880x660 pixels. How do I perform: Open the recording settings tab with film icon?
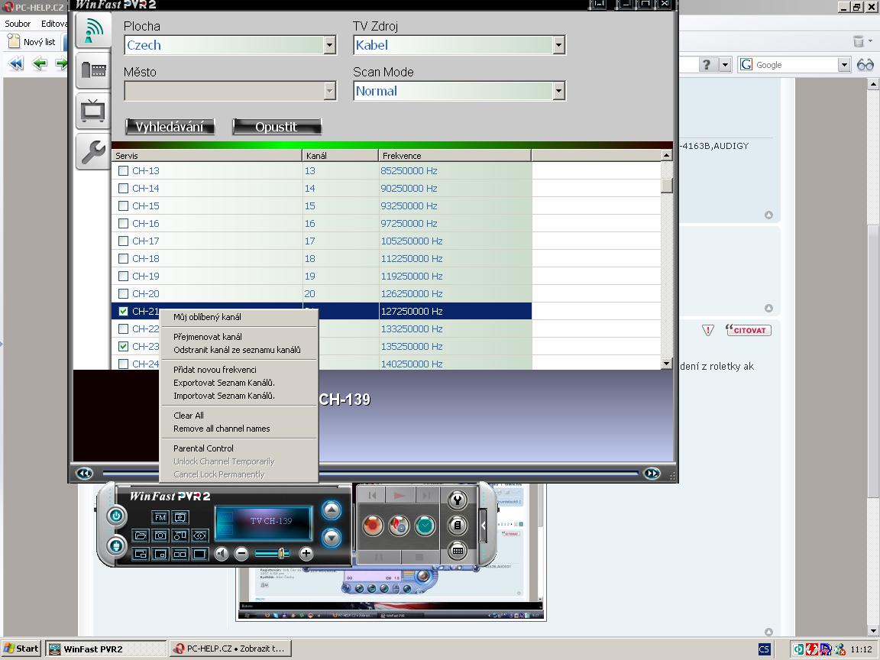pos(94,70)
